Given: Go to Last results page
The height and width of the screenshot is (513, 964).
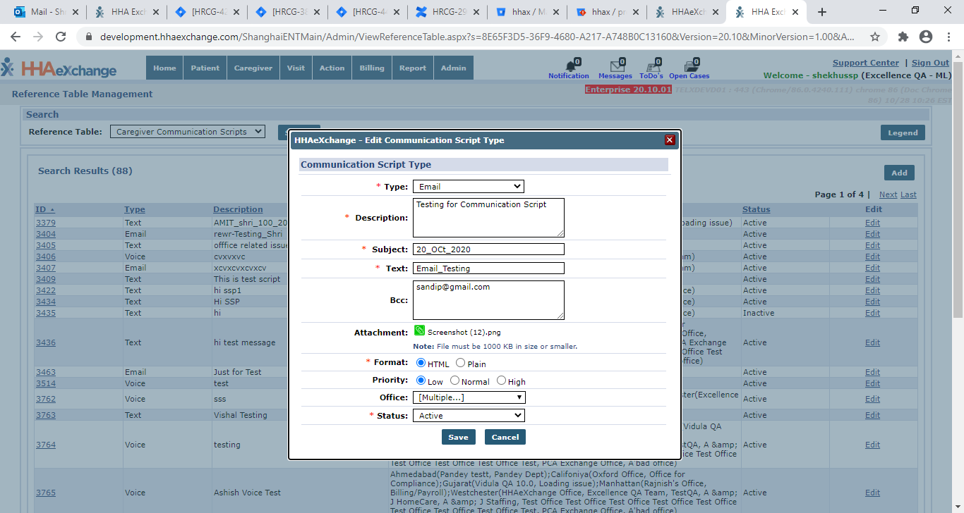Looking at the screenshot, I should pos(908,194).
